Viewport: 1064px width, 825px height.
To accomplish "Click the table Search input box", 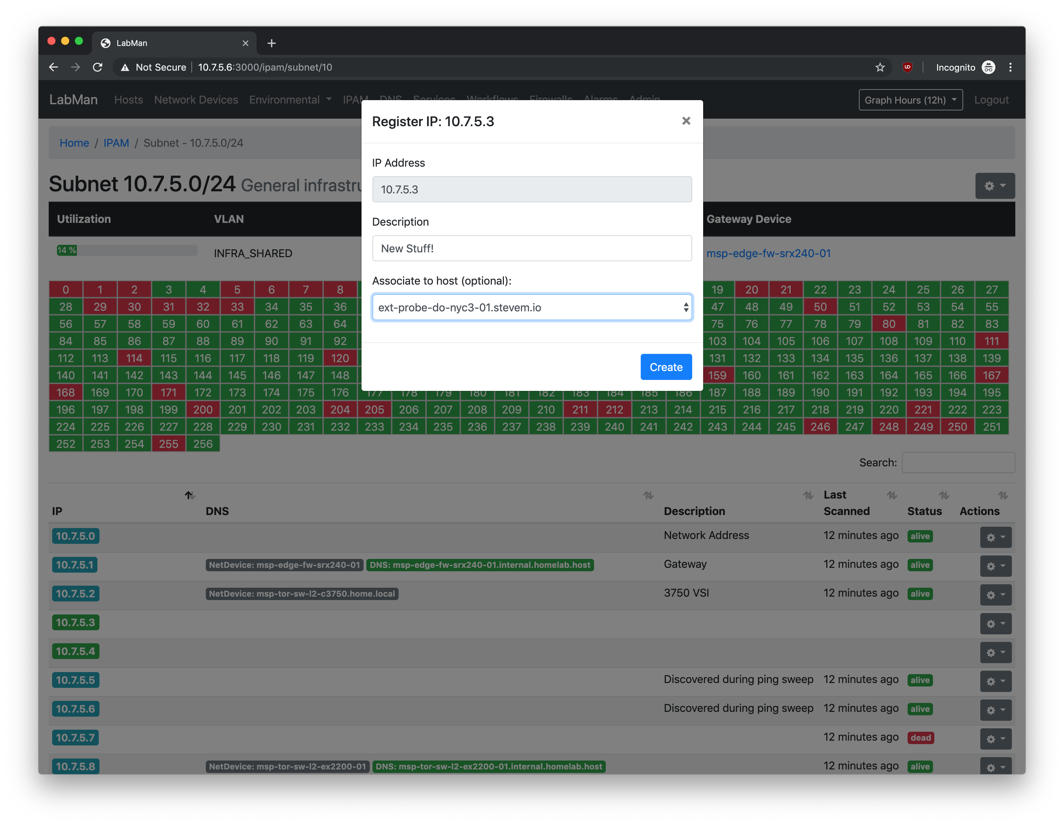I will tap(958, 462).
